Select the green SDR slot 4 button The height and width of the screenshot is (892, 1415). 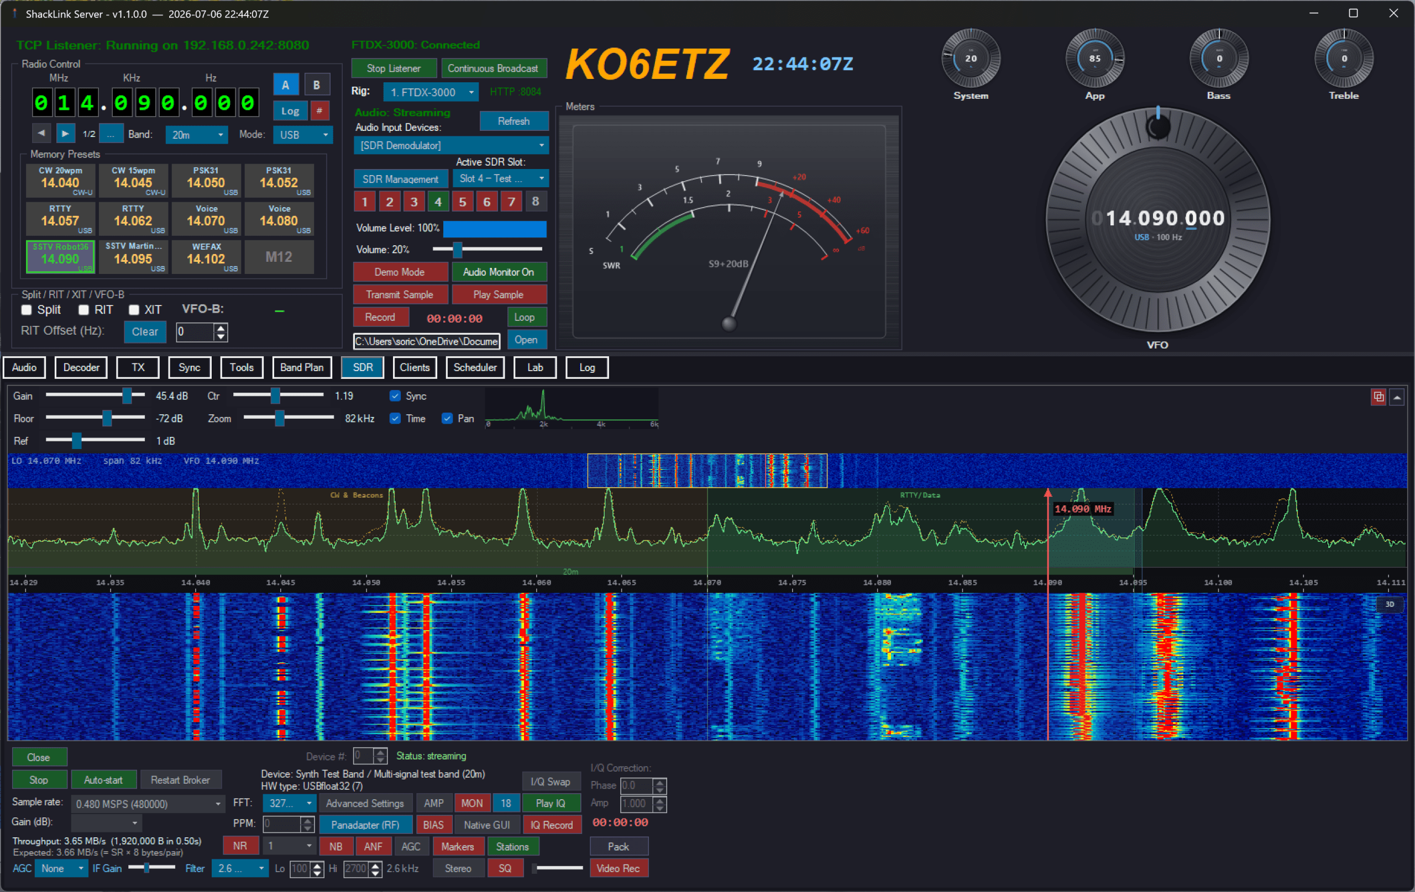[438, 202]
